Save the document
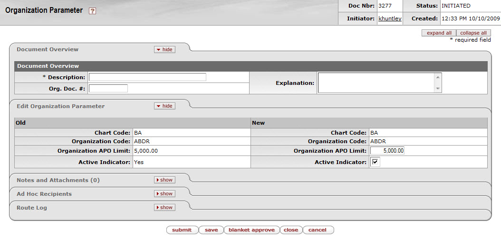Image resolution: width=501 pixels, height=238 pixels. click(211, 230)
